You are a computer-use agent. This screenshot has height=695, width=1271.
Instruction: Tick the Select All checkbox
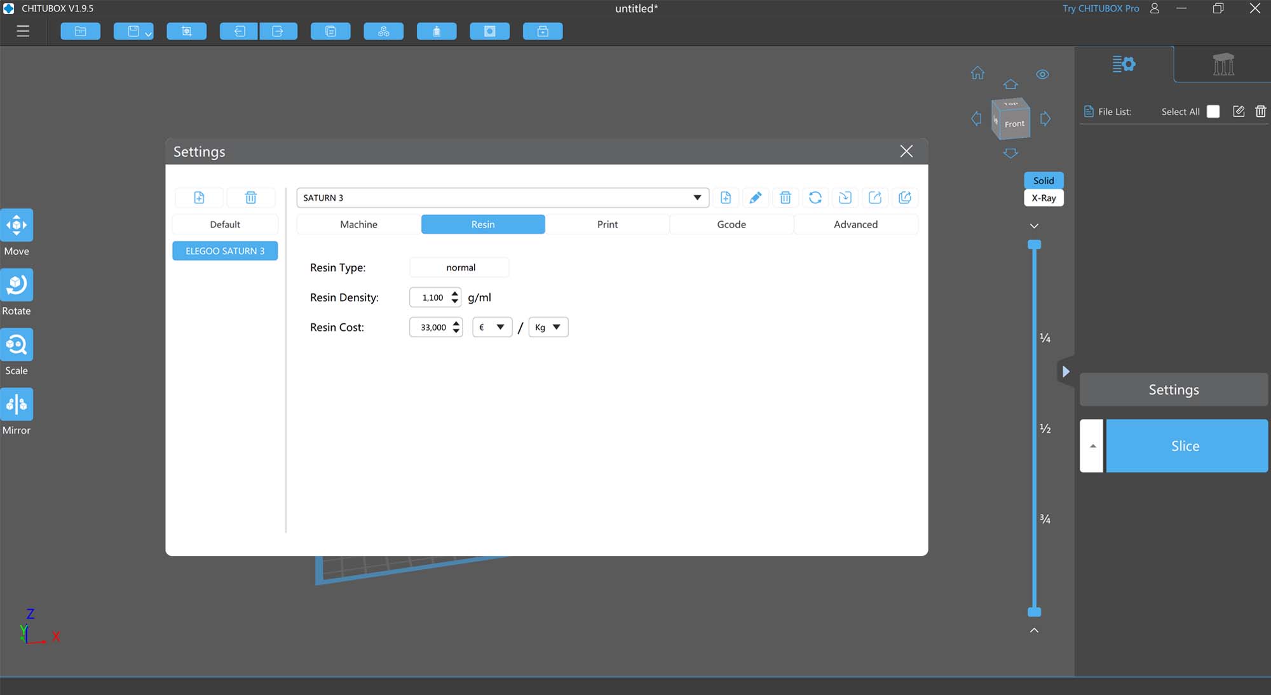tap(1213, 112)
